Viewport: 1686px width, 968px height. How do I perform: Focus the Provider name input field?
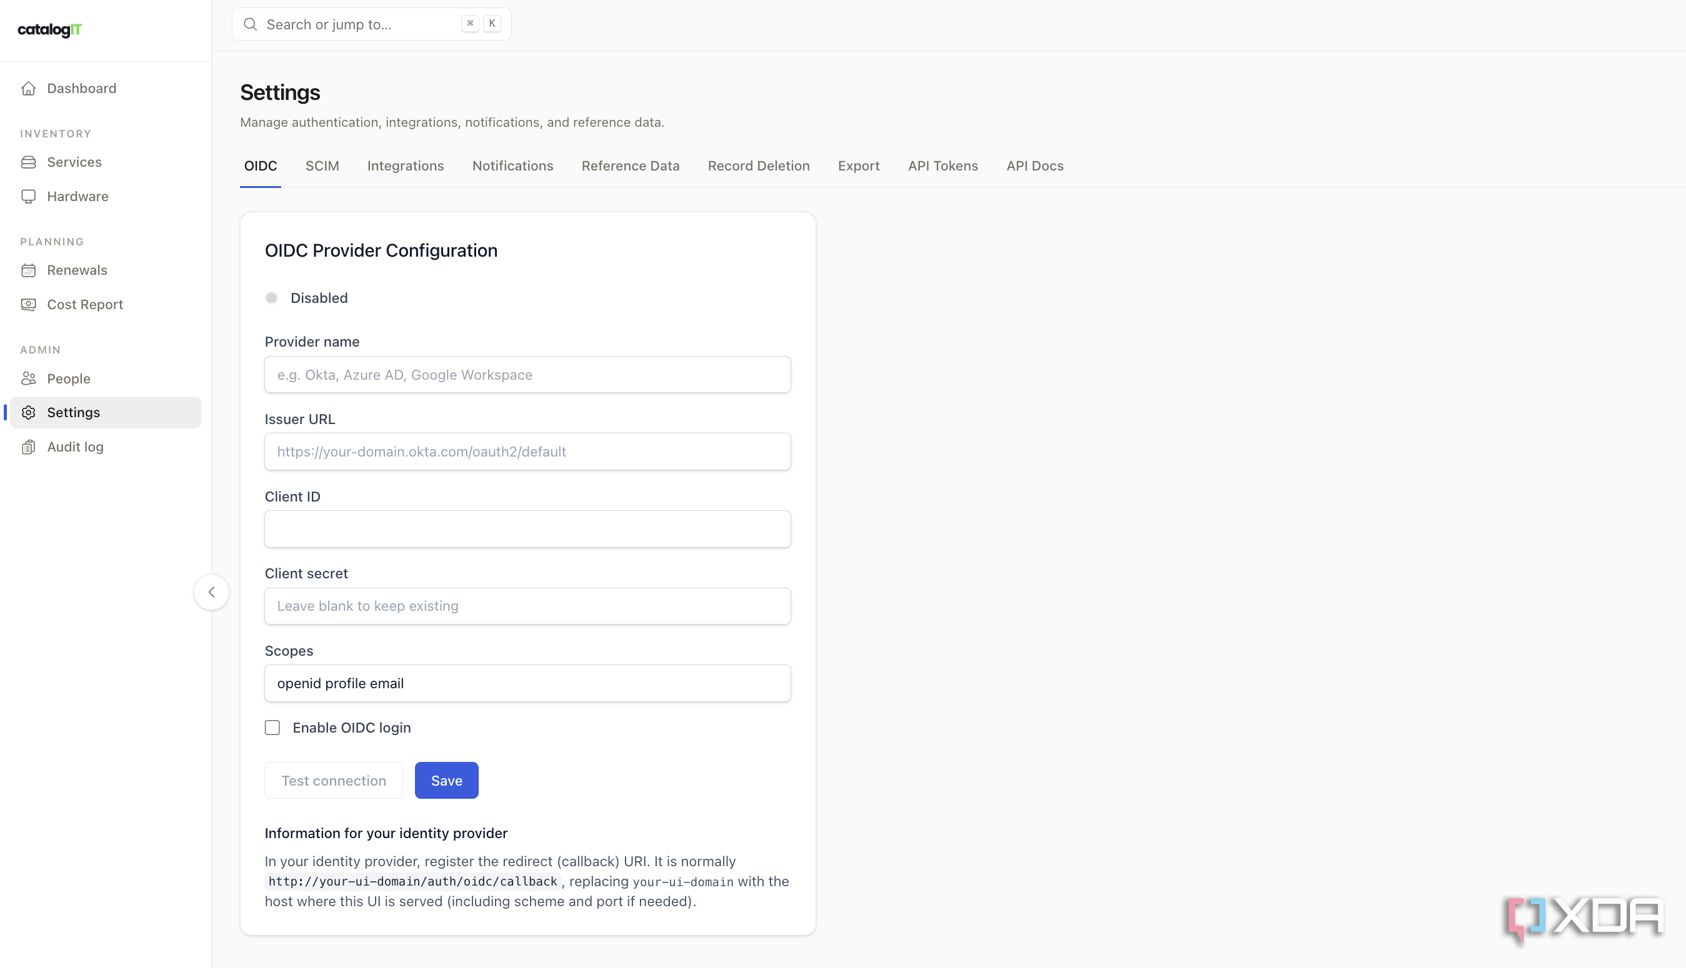pyautogui.click(x=528, y=375)
